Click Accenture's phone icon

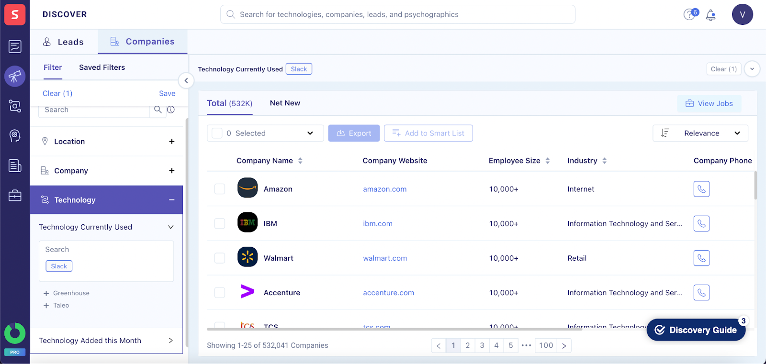(x=701, y=292)
